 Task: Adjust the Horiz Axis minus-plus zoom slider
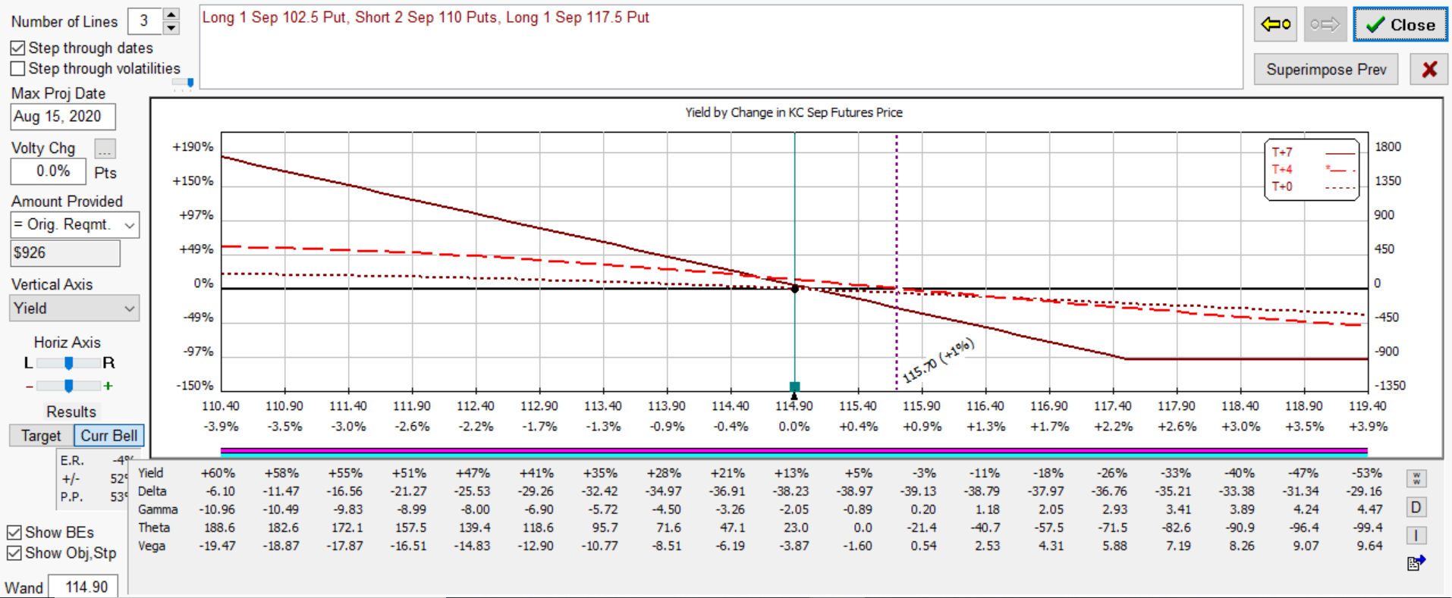(68, 386)
